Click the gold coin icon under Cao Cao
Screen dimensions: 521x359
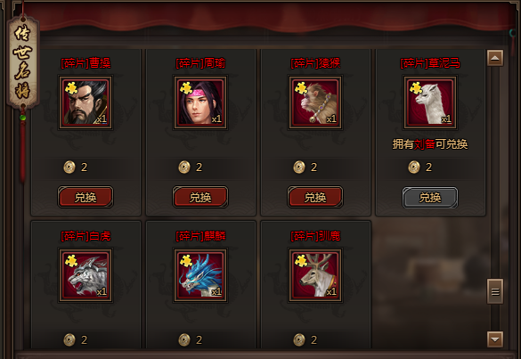coord(69,167)
